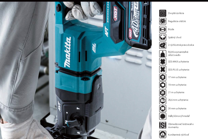The height and width of the screenshot is (139, 208).
Task: Click the text "Rýchlovymeniteľné skľučovadlo"
Action: click(178, 54)
